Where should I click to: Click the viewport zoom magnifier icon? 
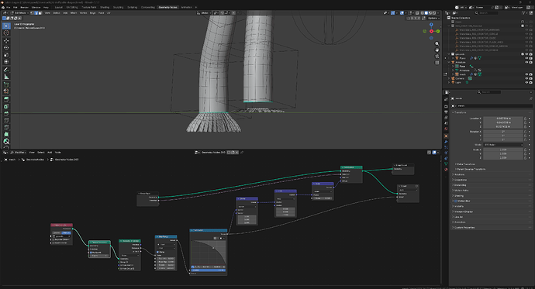point(437,44)
